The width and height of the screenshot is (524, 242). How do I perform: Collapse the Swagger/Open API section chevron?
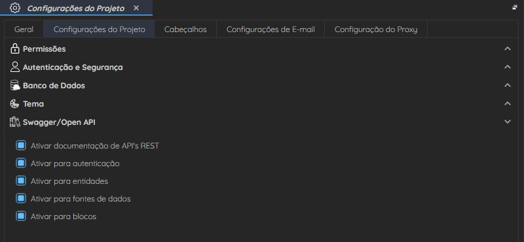508,122
